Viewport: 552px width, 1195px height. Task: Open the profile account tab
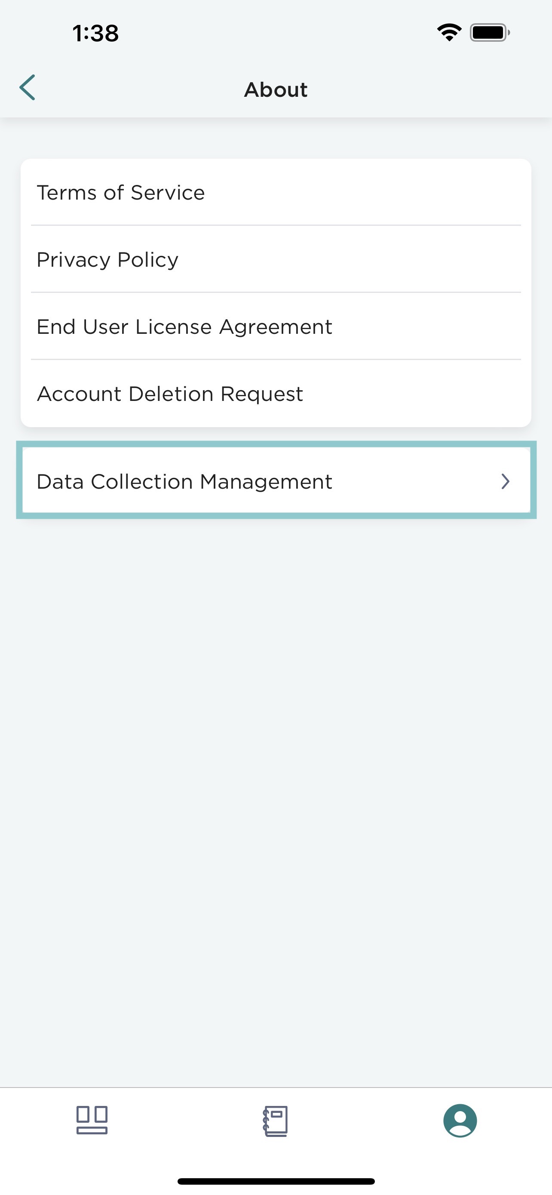460,1120
